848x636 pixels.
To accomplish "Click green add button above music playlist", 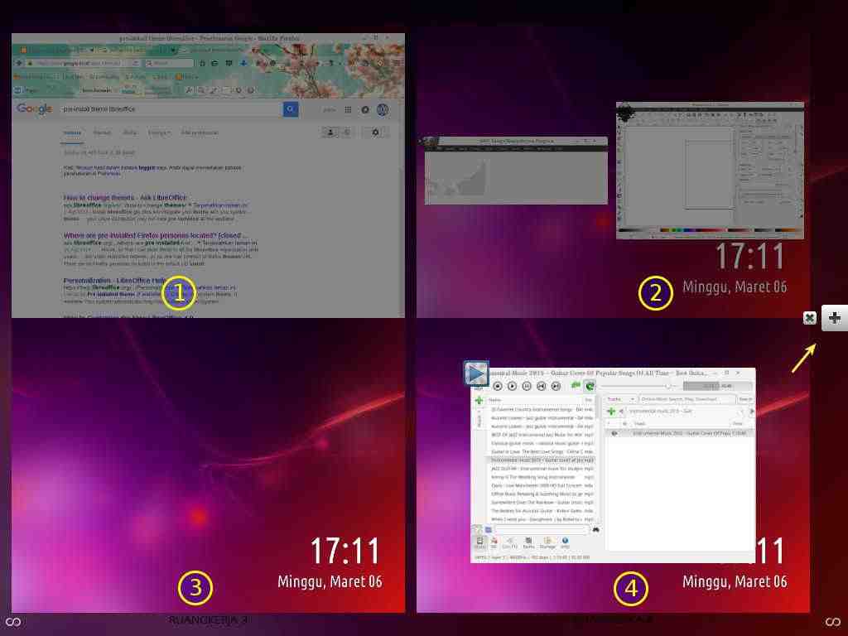I will tap(479, 400).
